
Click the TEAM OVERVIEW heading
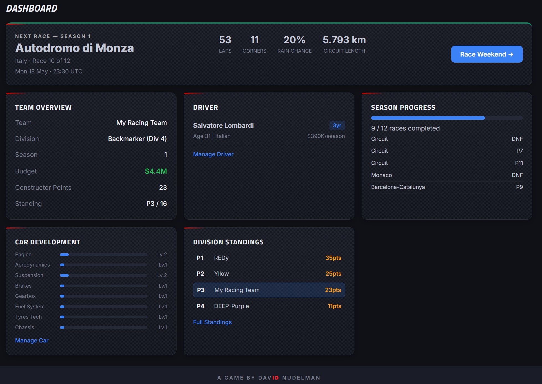tap(43, 107)
